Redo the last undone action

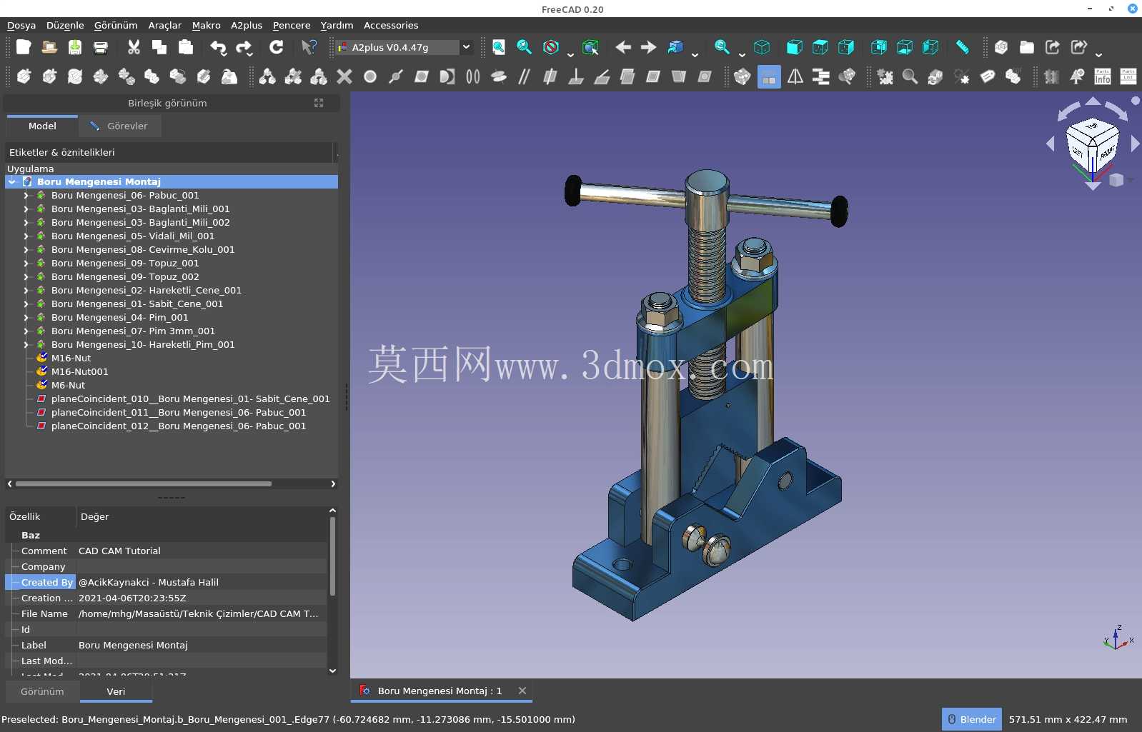pyautogui.click(x=244, y=47)
